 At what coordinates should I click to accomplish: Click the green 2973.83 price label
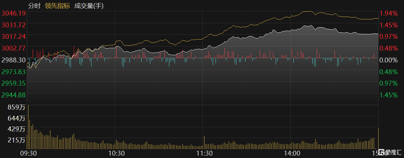pos(14,72)
